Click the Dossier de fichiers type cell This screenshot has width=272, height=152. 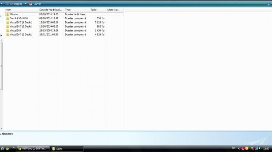(x=75, y=14)
